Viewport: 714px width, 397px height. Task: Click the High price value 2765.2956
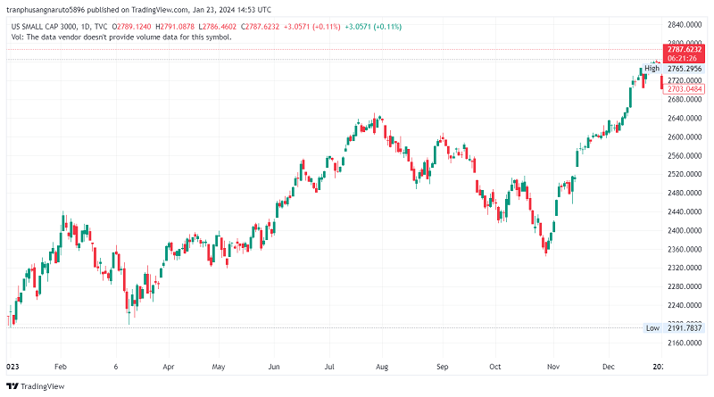pyautogui.click(x=685, y=68)
